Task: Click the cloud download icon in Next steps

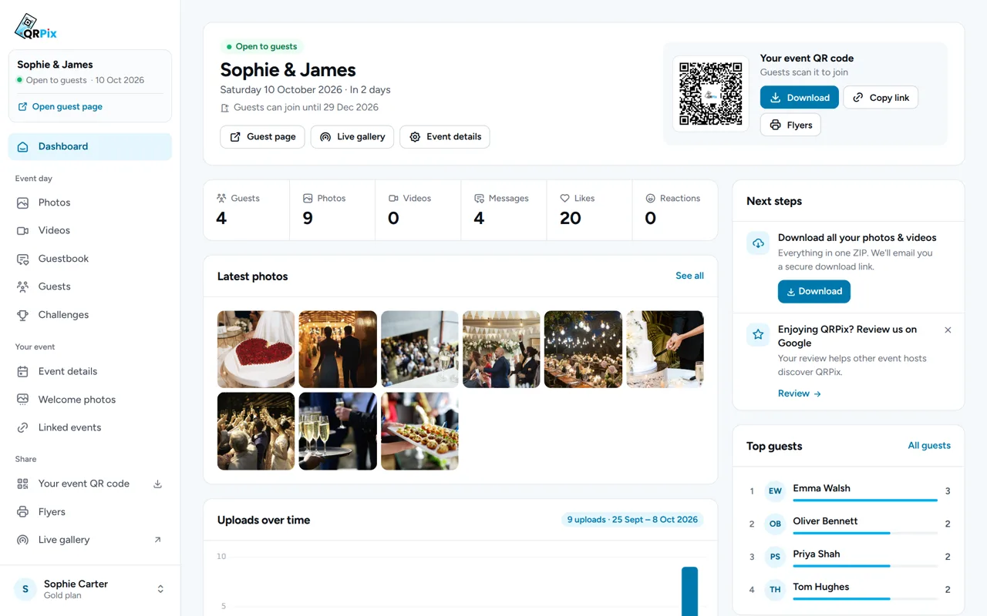Action: click(758, 243)
